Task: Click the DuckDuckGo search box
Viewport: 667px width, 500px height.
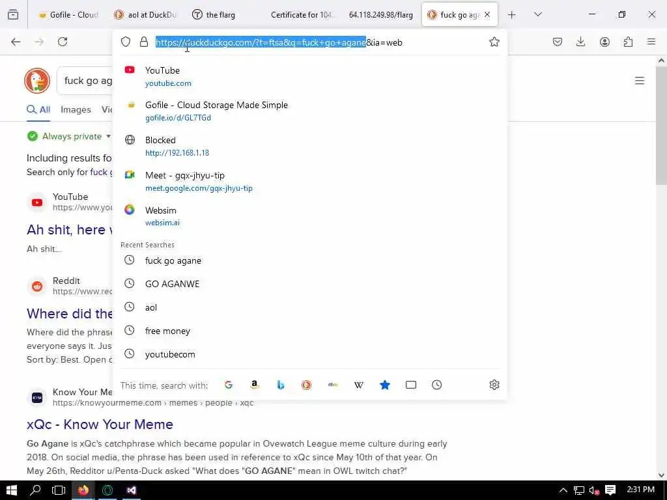Action: 85,80
